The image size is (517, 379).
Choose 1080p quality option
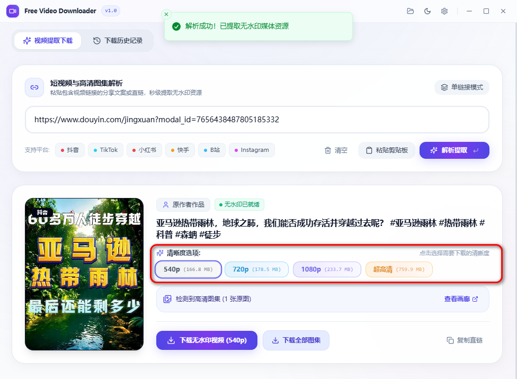327,269
